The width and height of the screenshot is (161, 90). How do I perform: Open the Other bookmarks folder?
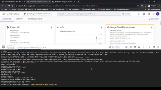154,9
